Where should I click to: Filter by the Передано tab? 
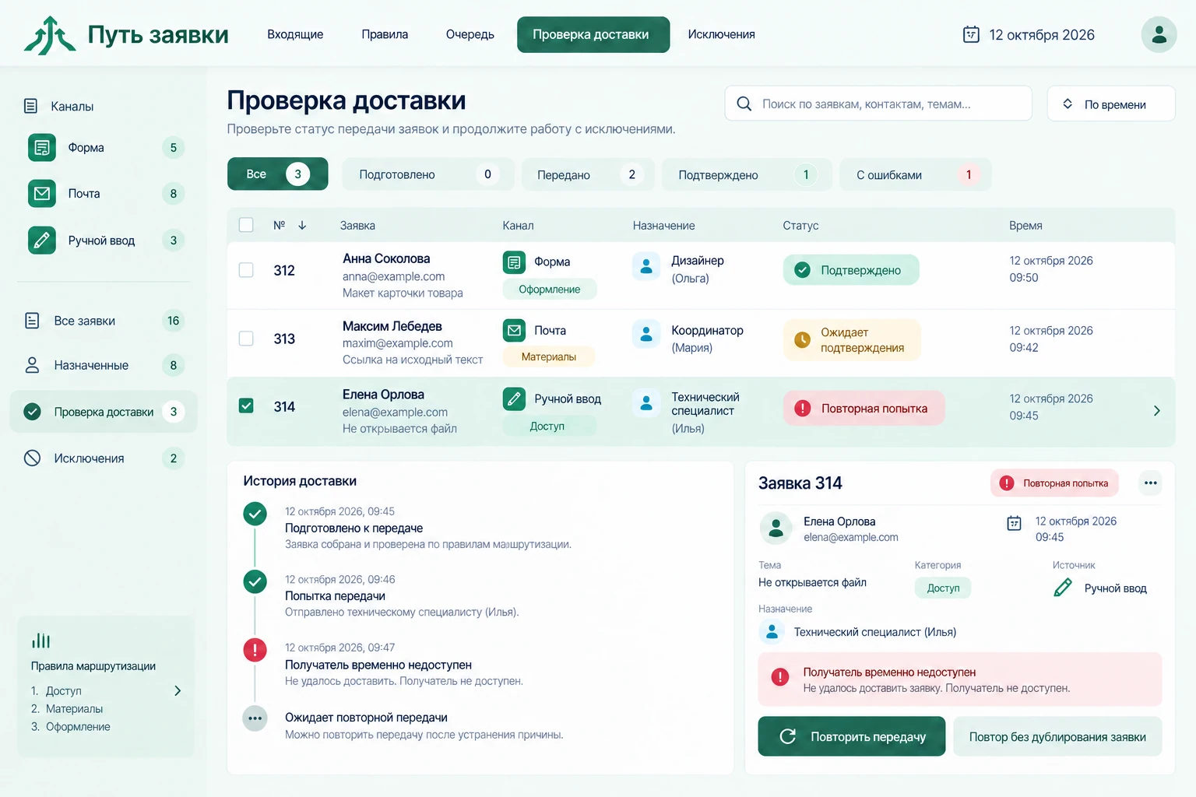coord(588,174)
